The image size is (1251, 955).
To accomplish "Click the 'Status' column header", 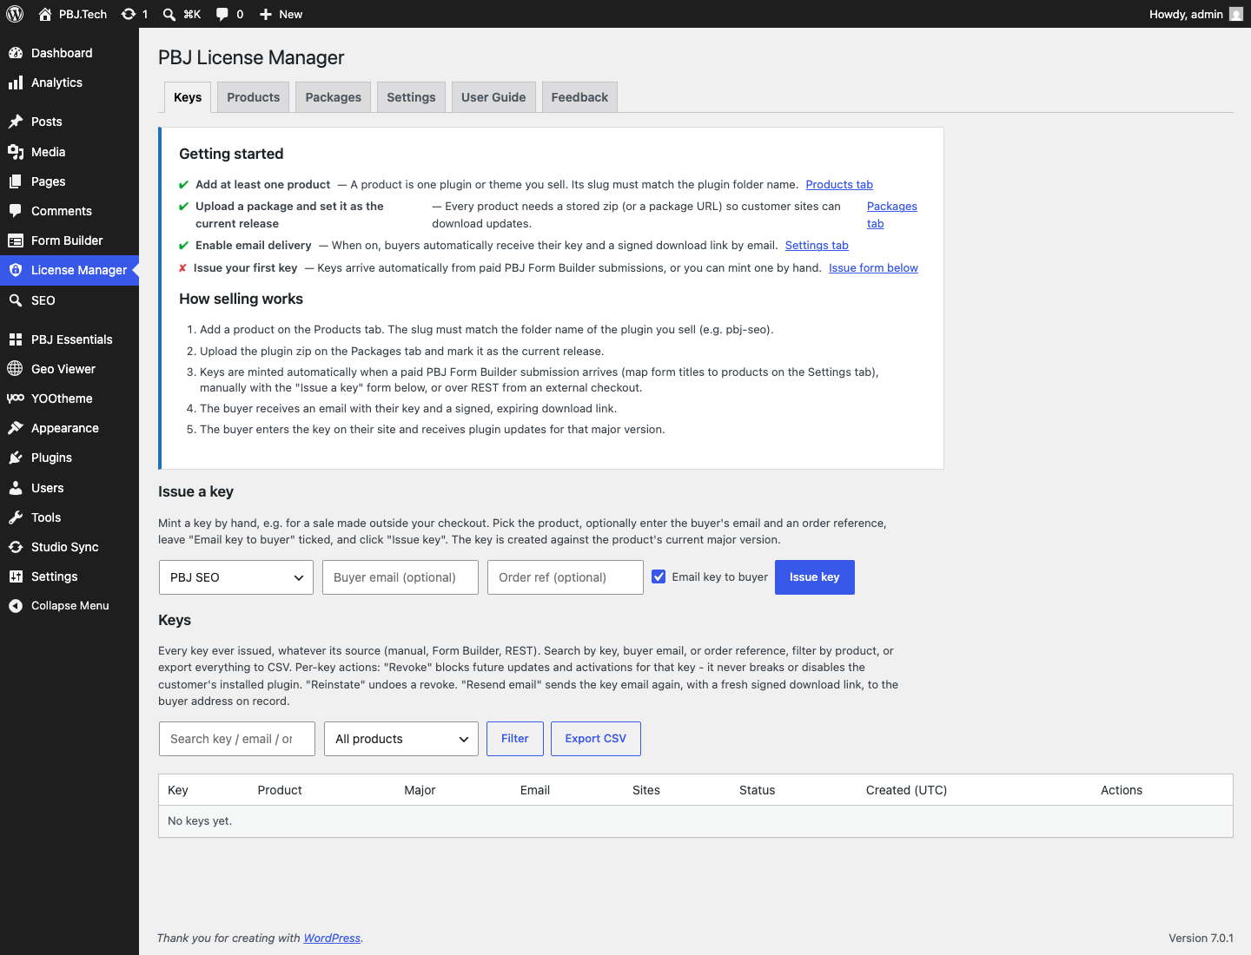I will [757, 790].
